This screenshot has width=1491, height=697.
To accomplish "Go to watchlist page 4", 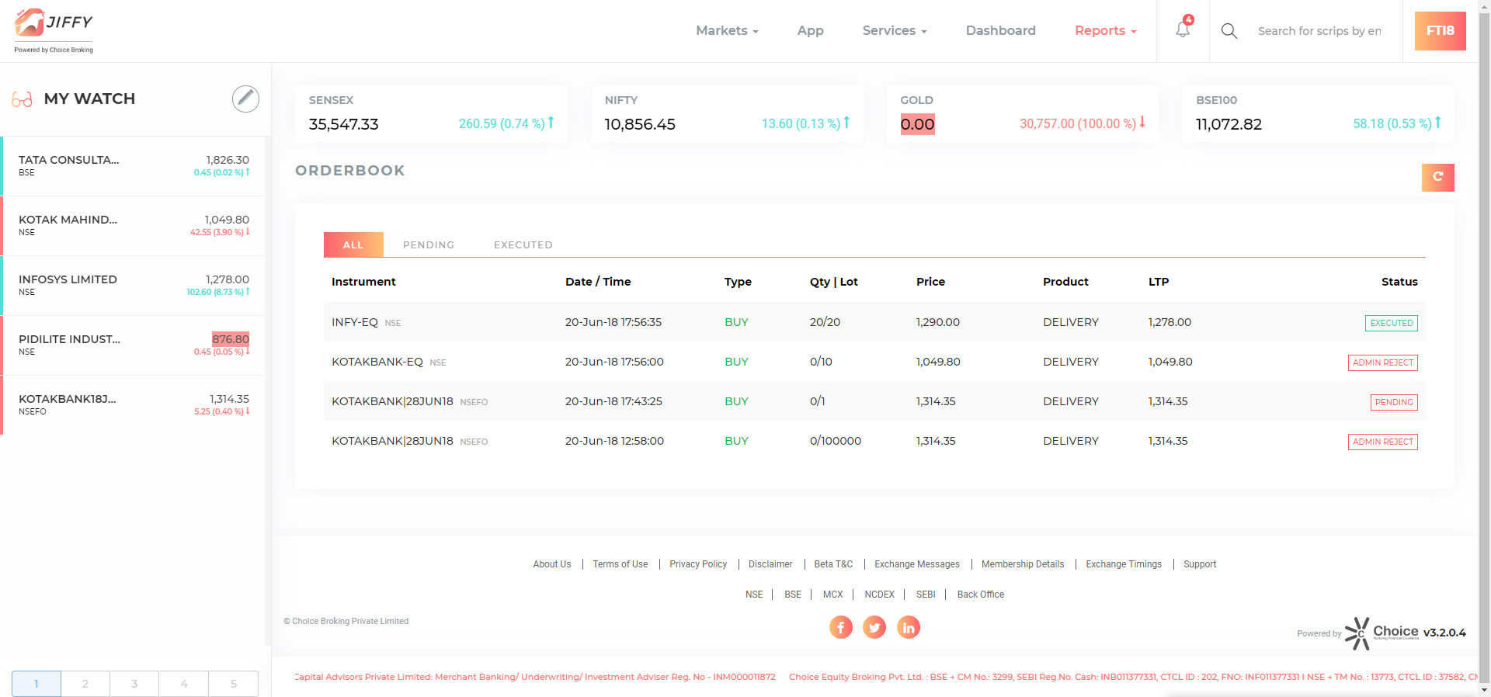I will click(x=184, y=684).
